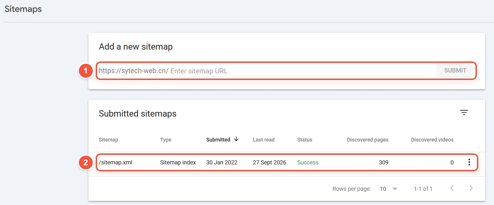The height and width of the screenshot is (205, 494).
Task: Click the sort descending arrow next to Submitted
Action: coord(236,139)
